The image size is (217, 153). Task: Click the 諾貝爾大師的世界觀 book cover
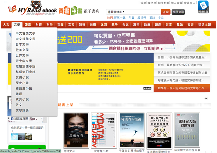(x=187, y=130)
